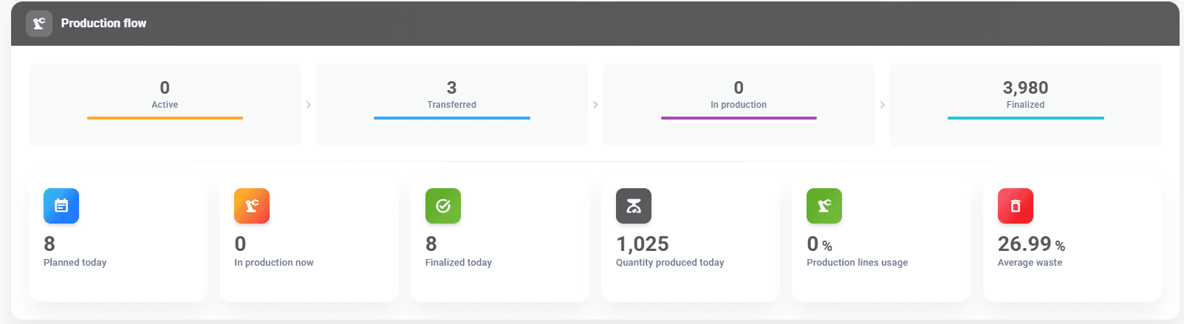Click the Active label text
Image resolution: width=1184 pixels, height=324 pixels.
pyautogui.click(x=165, y=105)
